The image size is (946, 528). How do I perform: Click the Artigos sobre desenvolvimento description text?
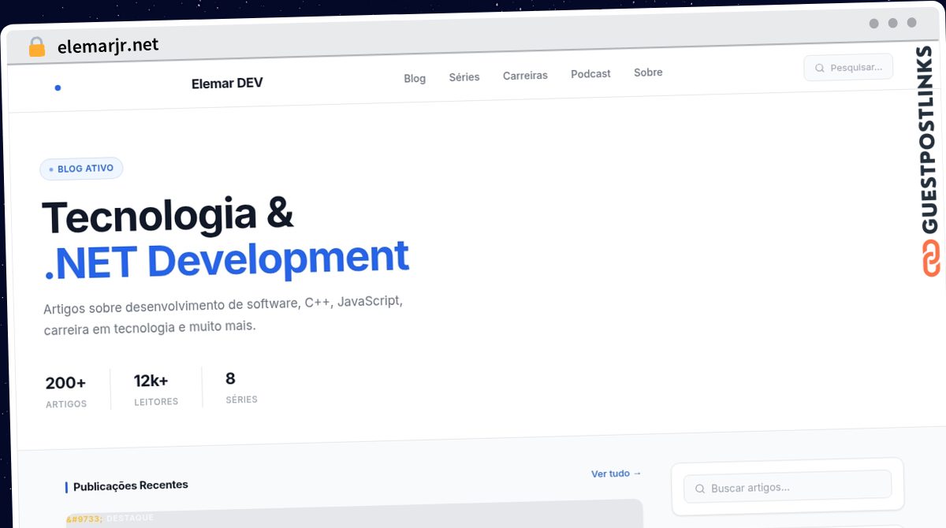223,314
